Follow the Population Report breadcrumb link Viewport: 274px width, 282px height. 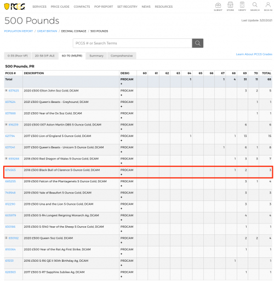coord(19,31)
